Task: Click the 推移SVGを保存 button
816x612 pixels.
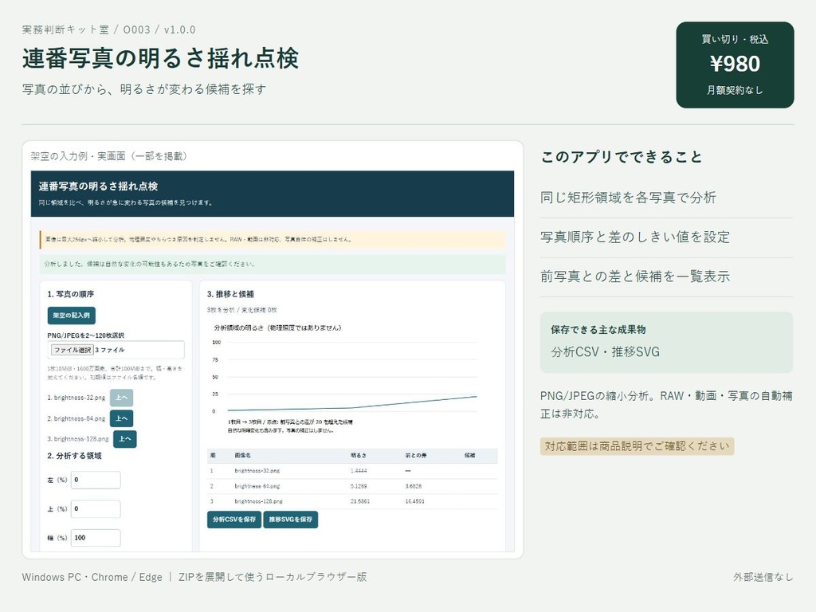Action: (290, 520)
